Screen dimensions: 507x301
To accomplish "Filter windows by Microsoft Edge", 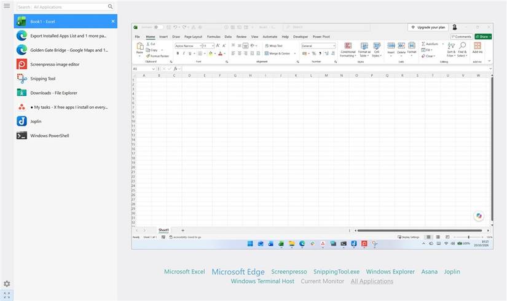I will tap(238, 272).
